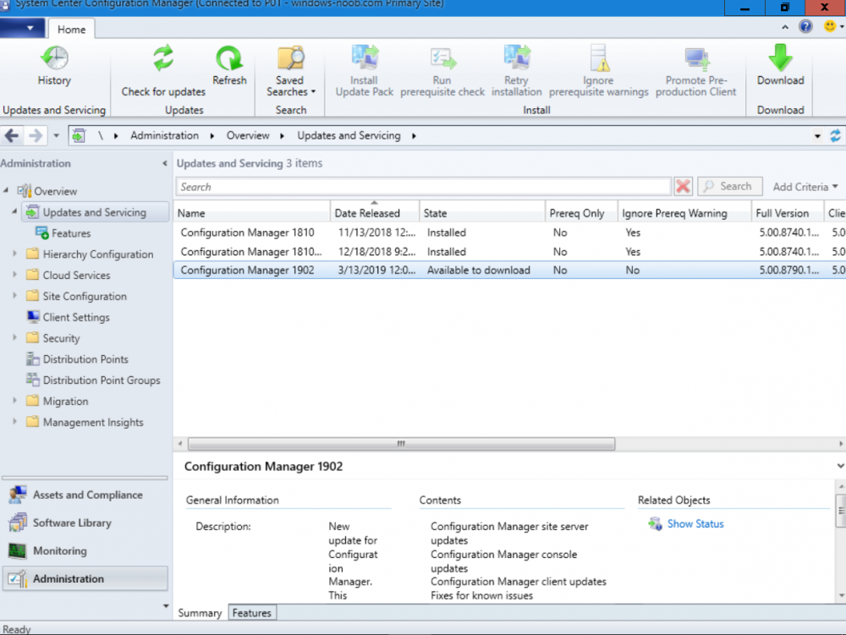Open the navigation history dropdown

click(56, 136)
